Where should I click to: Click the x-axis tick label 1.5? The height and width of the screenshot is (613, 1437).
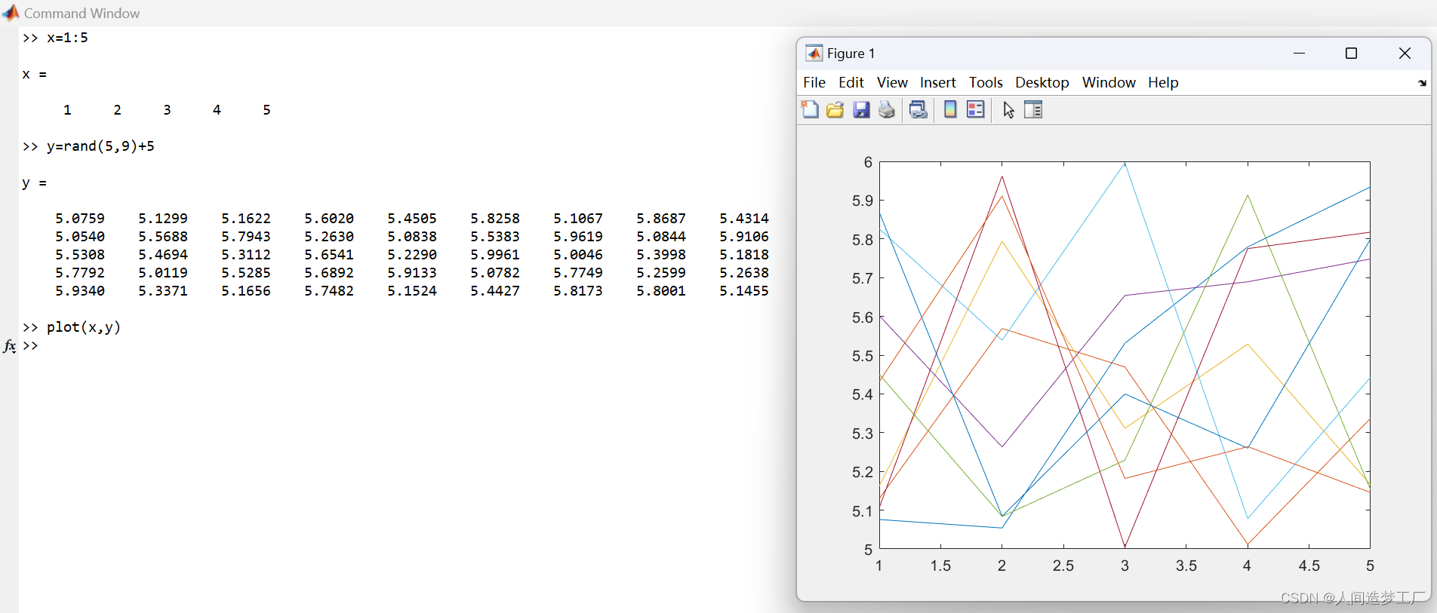click(940, 566)
